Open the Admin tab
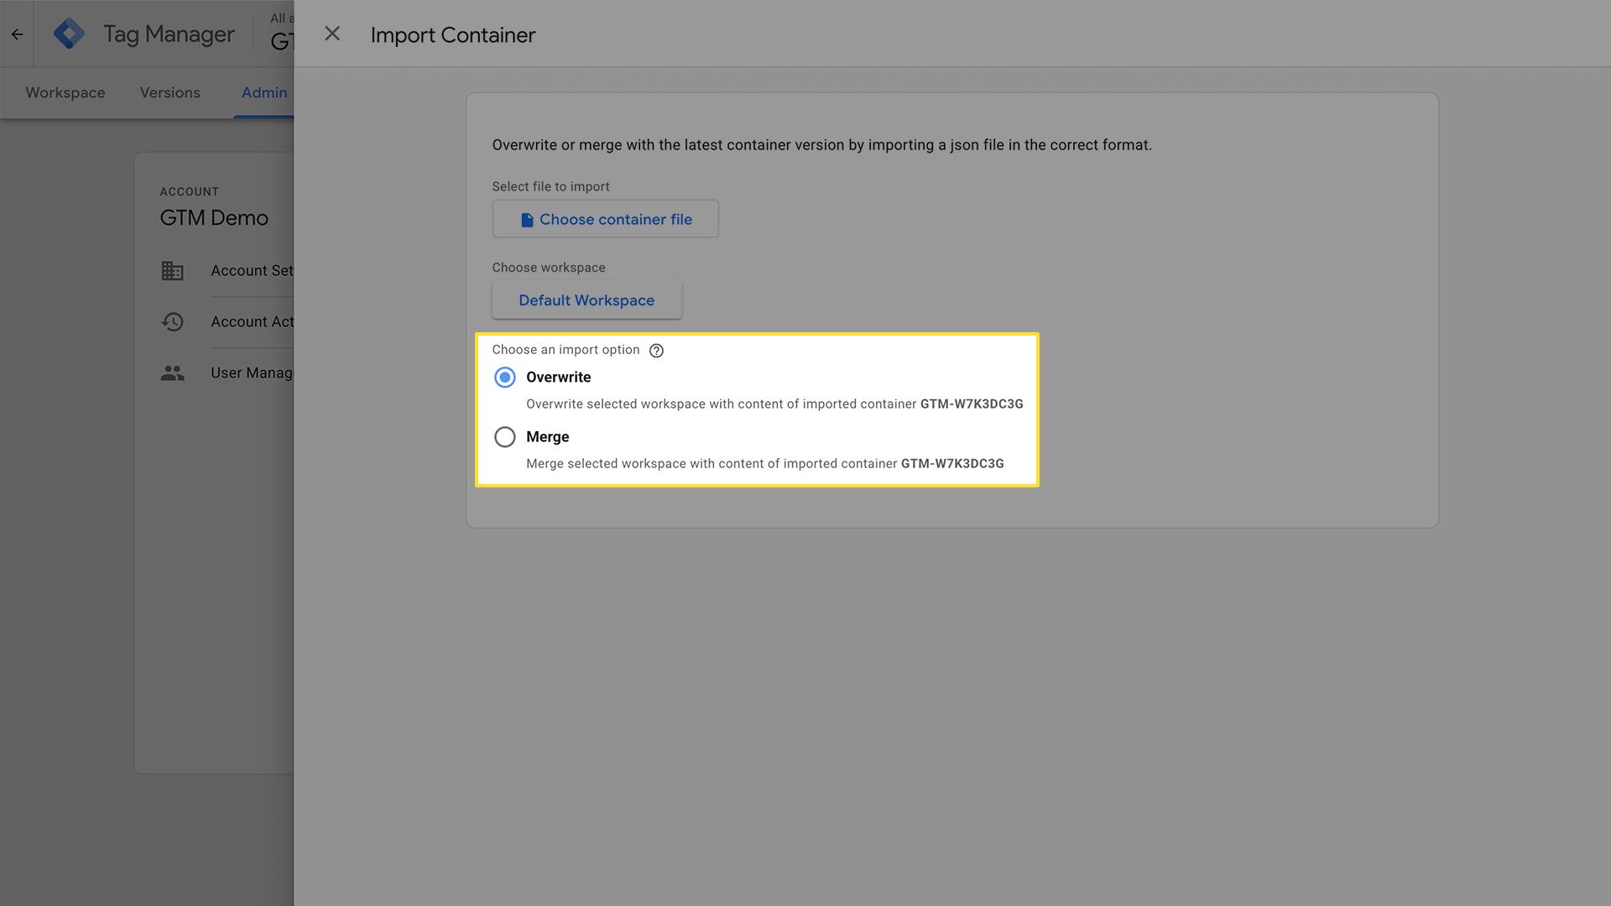 tap(264, 92)
